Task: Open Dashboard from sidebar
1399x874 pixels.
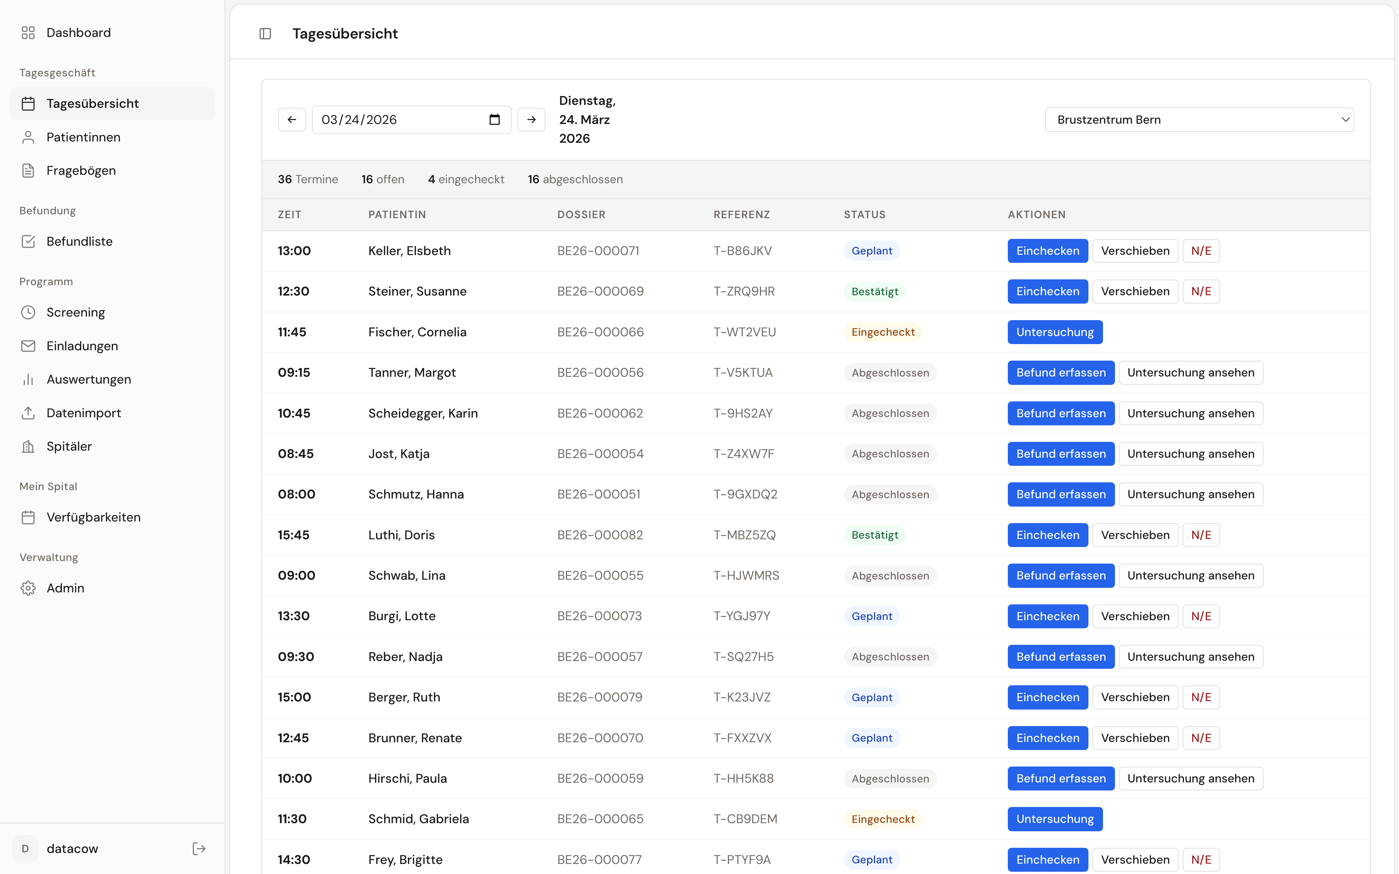Action: click(79, 33)
